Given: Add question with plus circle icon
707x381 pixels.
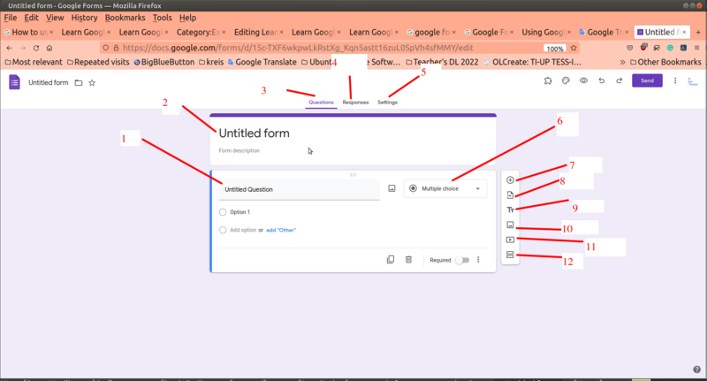Looking at the screenshot, I should coord(510,180).
